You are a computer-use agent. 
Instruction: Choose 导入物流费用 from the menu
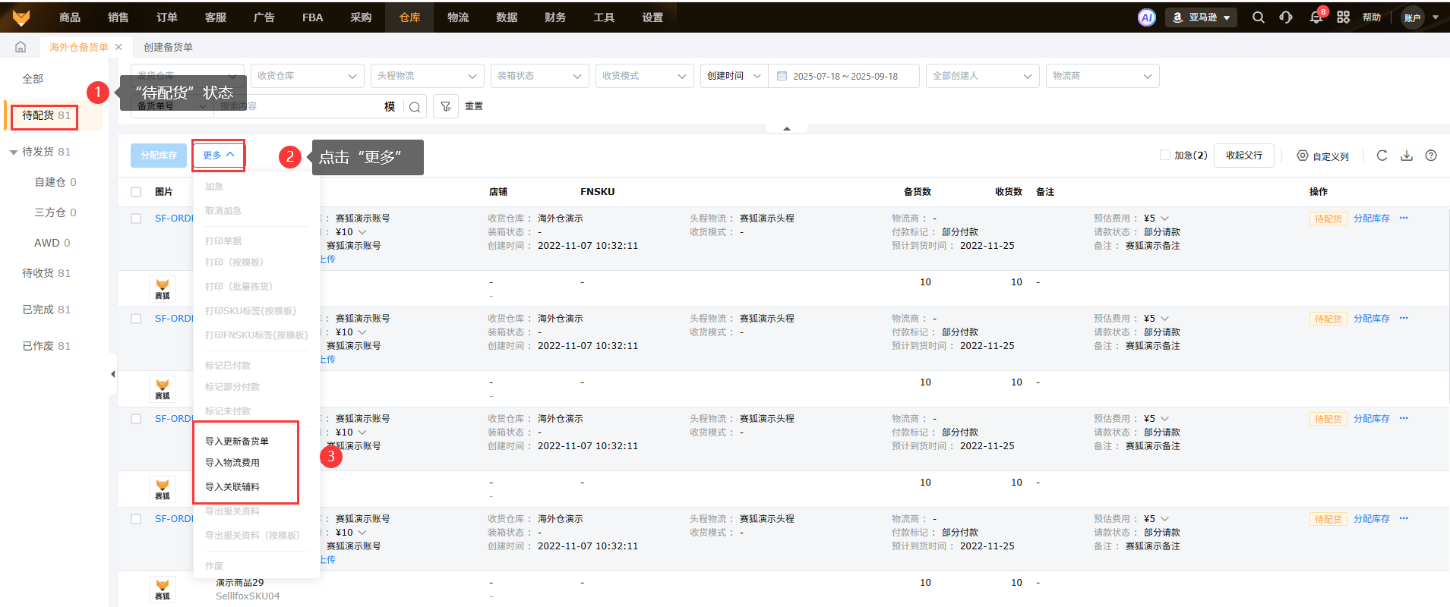232,462
